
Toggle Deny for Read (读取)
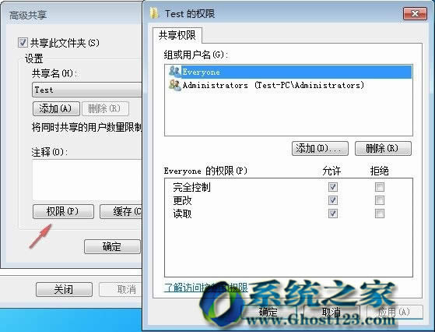(380, 214)
